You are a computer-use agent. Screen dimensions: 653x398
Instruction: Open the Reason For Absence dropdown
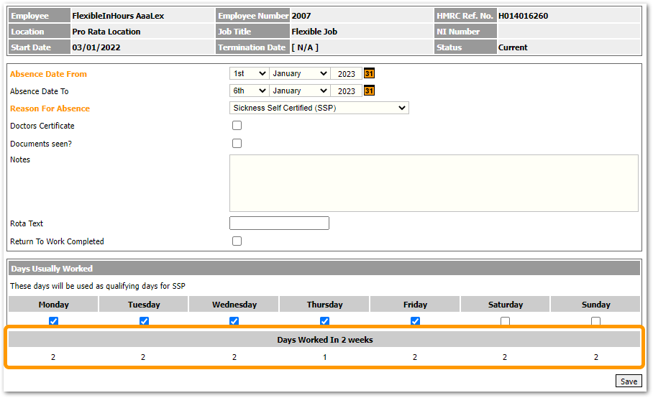pyautogui.click(x=319, y=108)
